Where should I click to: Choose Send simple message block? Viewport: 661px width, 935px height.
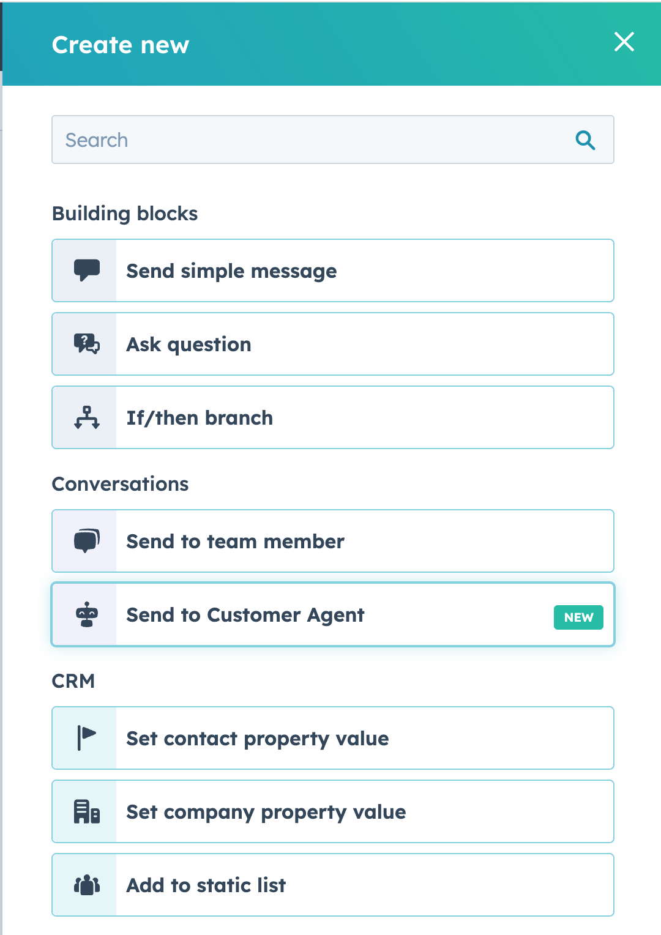333,270
